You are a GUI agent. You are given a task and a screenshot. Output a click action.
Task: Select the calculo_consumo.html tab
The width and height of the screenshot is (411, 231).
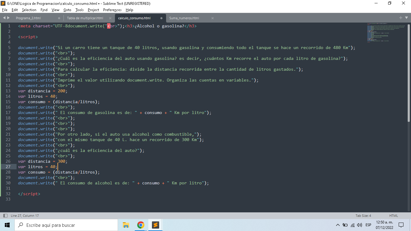click(x=134, y=18)
